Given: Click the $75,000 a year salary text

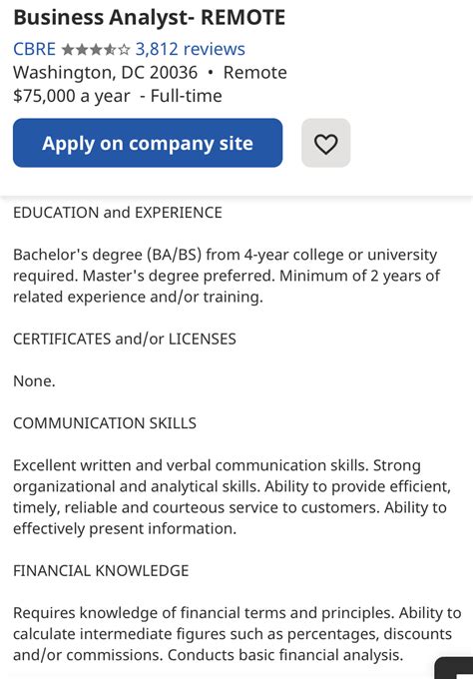Looking at the screenshot, I should 72,96.
